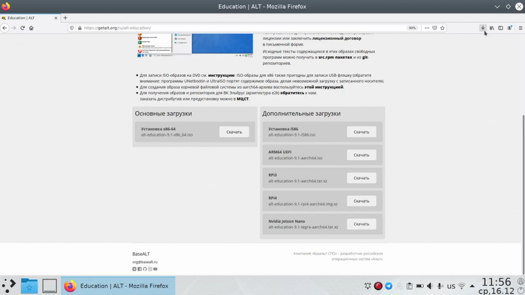Open the МЦСТ link

click(243, 99)
